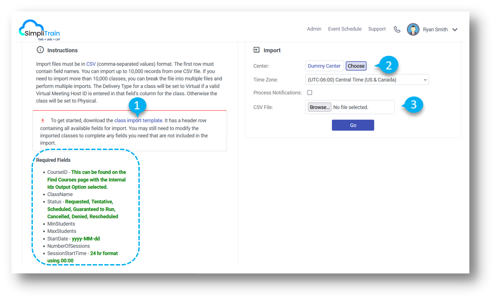Screen dimensions: 496x300
Task: Click Browse to select CSV file
Action: (x=319, y=107)
